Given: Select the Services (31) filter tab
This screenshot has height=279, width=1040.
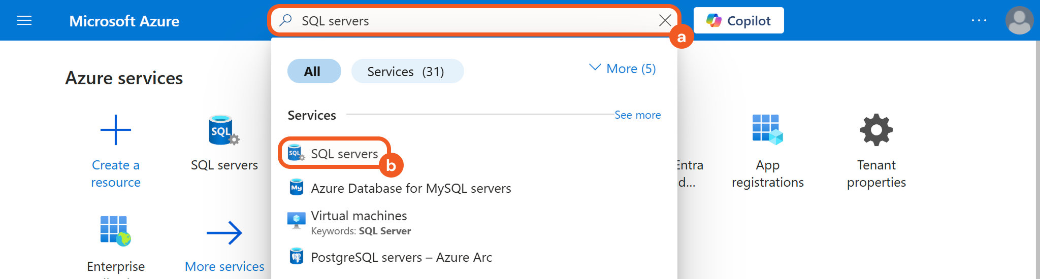Looking at the screenshot, I should coord(406,72).
